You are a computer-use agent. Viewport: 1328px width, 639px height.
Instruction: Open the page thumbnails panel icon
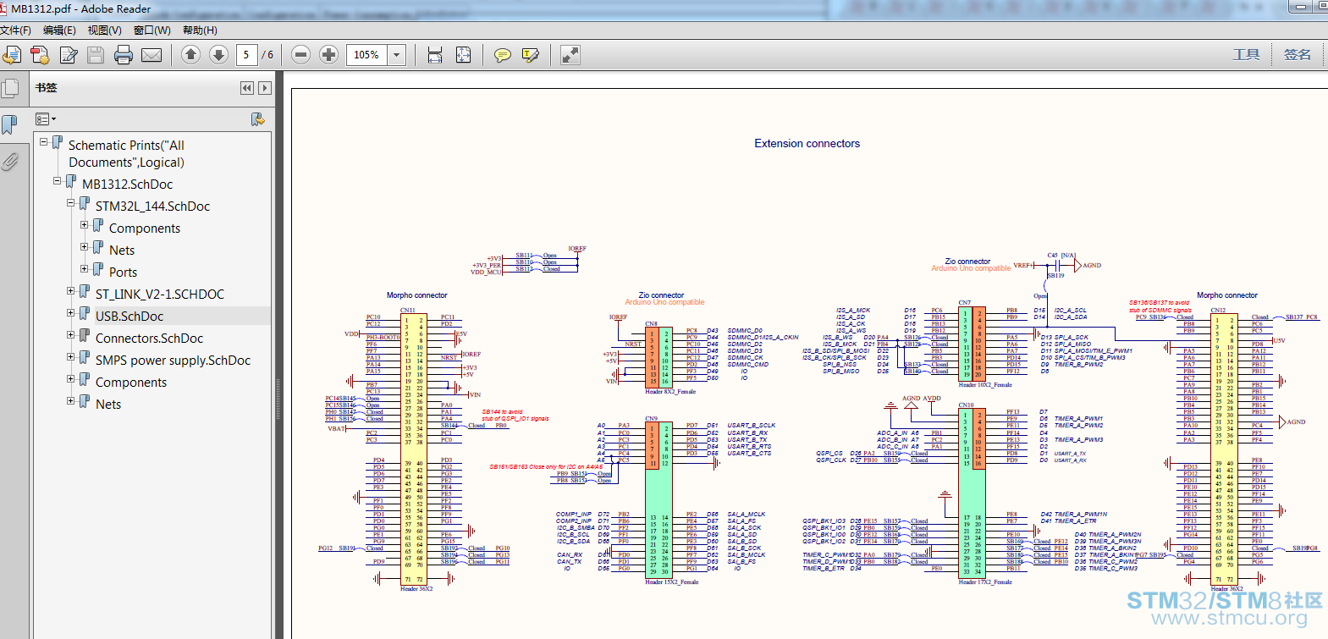pos(10,89)
